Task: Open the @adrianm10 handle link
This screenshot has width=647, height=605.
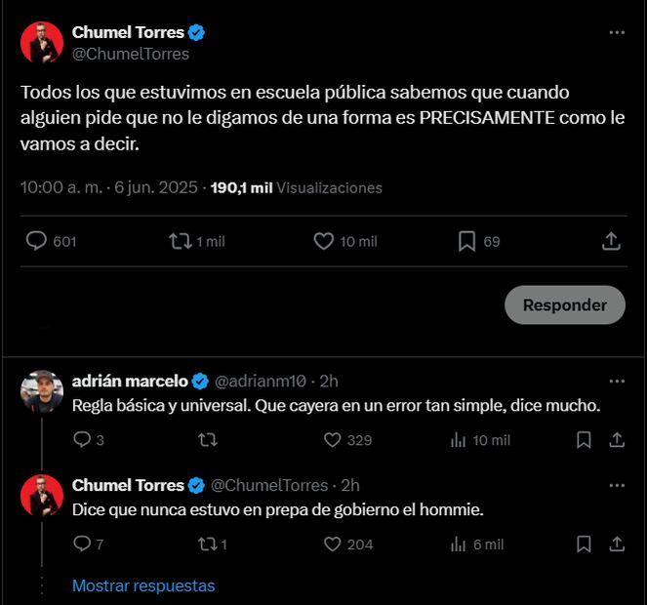Action: pyautogui.click(x=262, y=381)
